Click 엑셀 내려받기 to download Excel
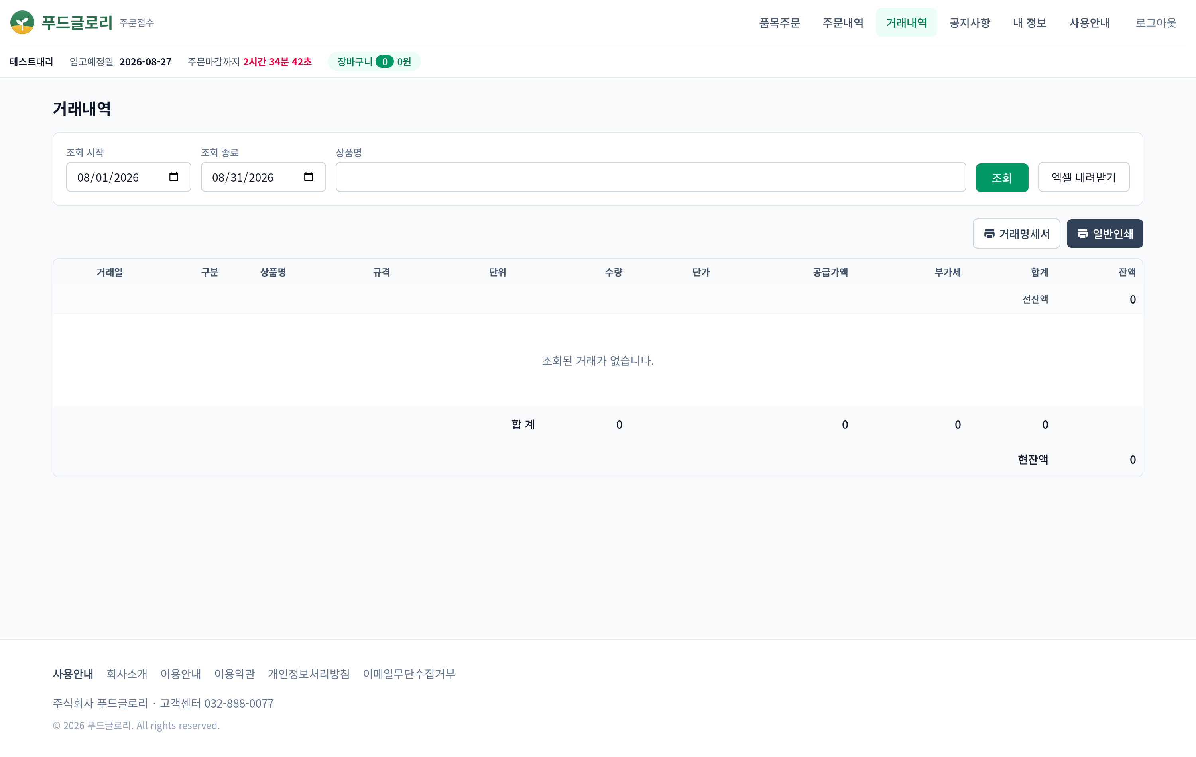 (1084, 177)
